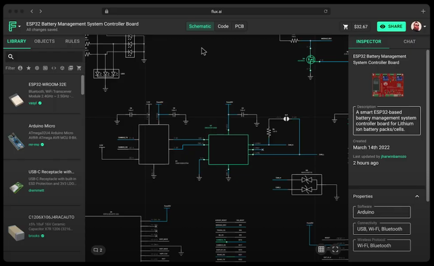Toggle the canvas grid icon
Screen dimensions: 434x266
point(321,249)
